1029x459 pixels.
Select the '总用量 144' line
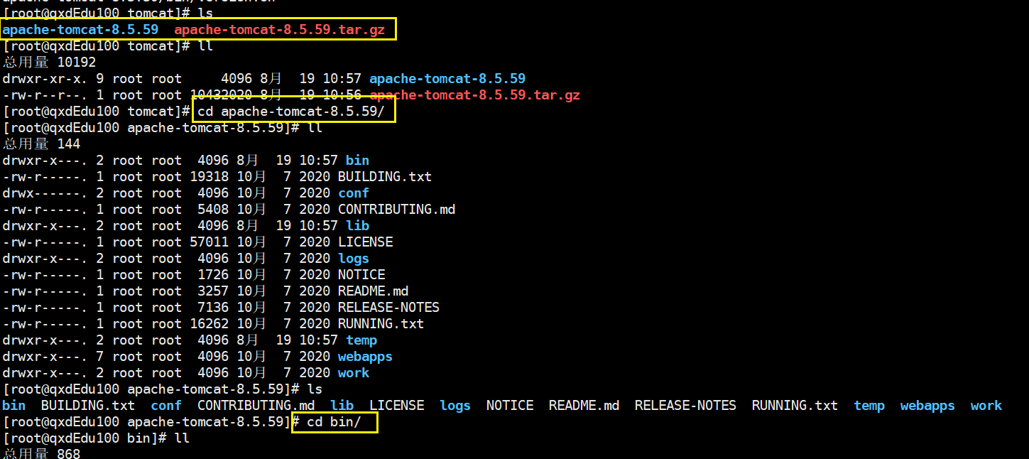coord(41,144)
